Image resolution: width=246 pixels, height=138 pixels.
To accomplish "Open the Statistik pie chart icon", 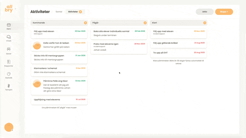I will tap(9, 74).
